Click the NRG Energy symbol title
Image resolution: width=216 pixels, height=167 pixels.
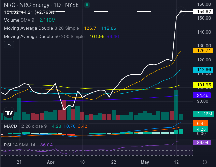[x=41, y=5]
